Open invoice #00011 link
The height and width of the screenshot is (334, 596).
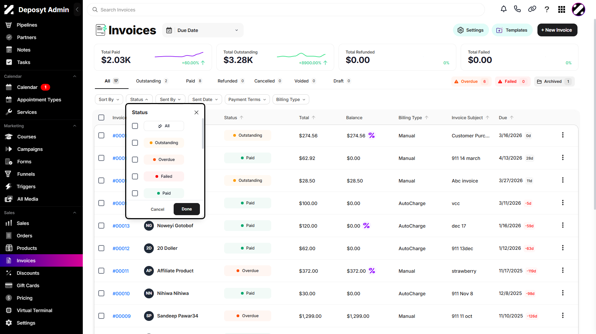(x=120, y=271)
